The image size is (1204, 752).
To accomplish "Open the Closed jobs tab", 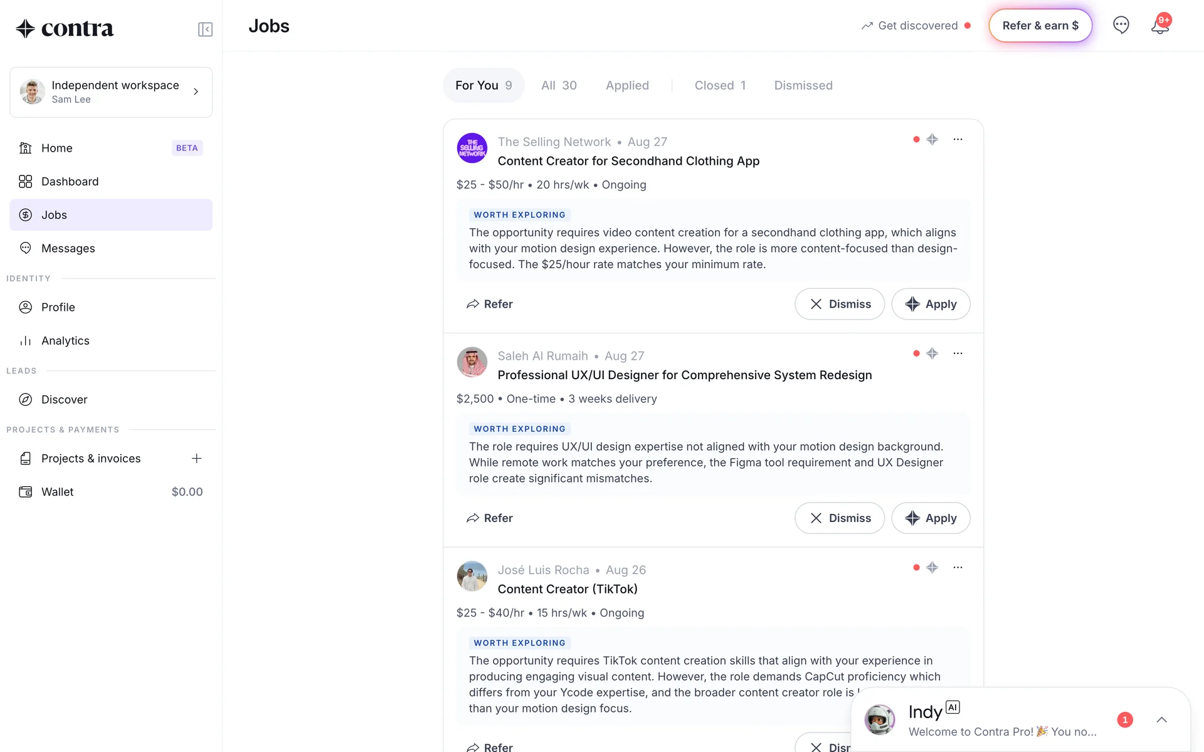I will tap(719, 85).
